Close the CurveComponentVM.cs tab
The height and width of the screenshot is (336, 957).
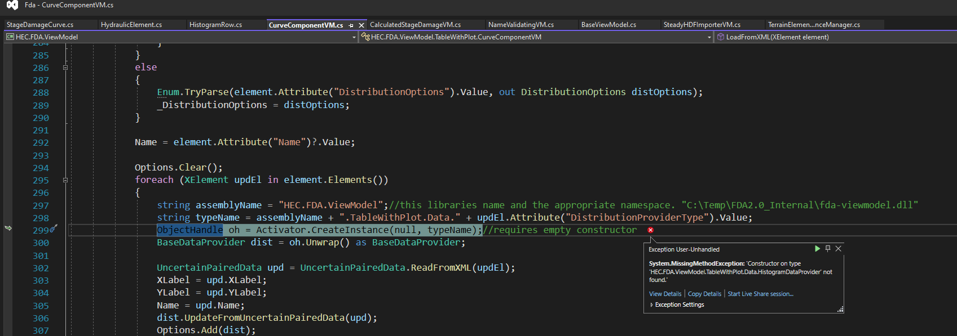(361, 25)
